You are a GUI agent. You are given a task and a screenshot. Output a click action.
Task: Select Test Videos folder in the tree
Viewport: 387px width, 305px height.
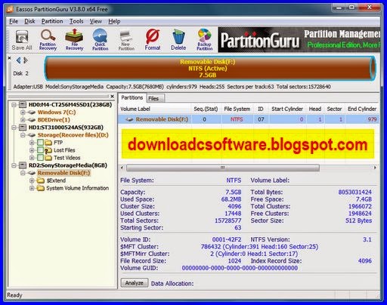click(x=67, y=158)
